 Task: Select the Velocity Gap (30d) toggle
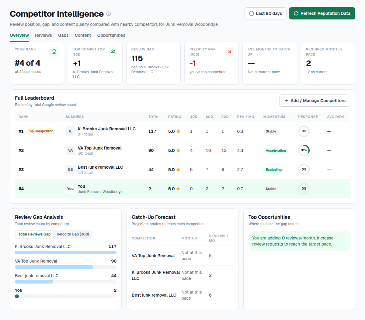pos(73,234)
